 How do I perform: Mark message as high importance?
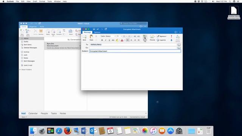pos(171,36)
